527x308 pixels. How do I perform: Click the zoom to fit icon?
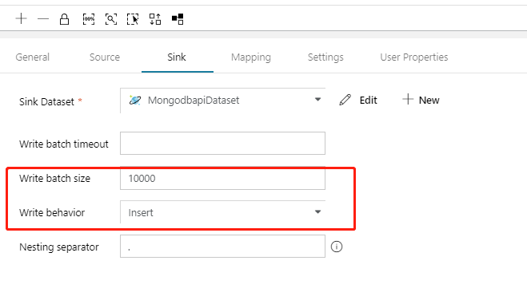click(x=111, y=19)
